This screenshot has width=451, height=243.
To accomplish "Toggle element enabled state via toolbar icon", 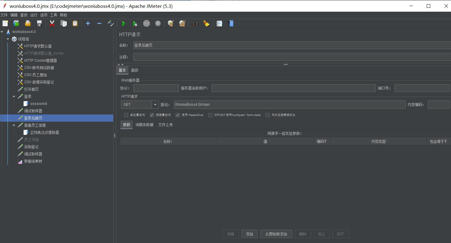I will (110, 23).
